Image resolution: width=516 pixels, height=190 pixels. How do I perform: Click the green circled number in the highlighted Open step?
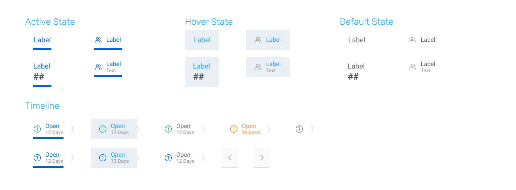pos(103,129)
